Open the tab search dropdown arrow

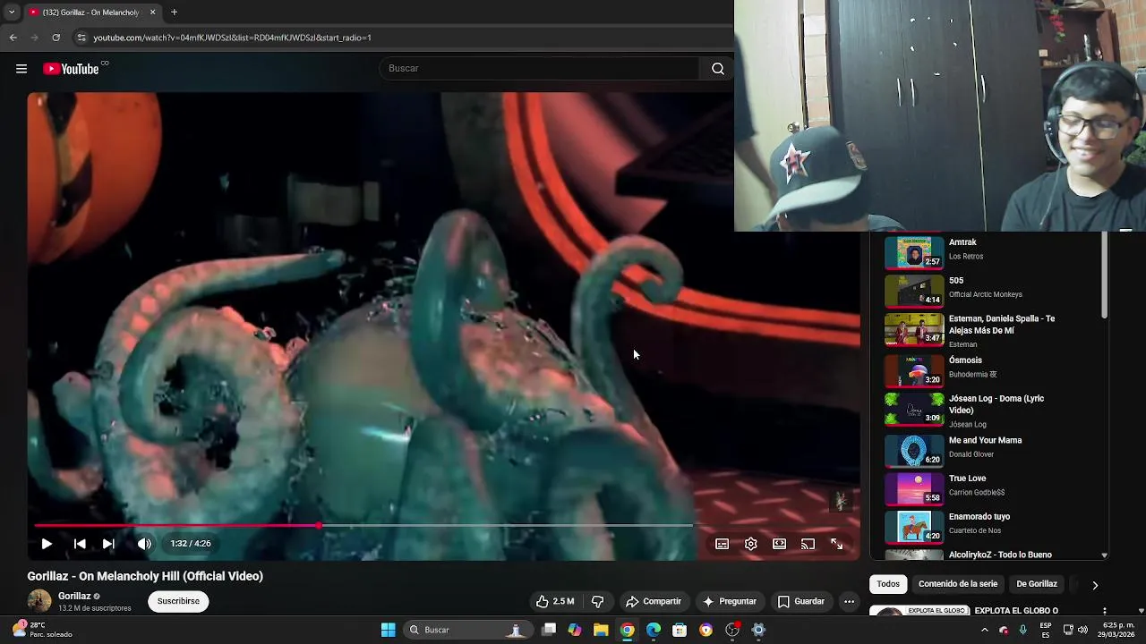(x=11, y=13)
